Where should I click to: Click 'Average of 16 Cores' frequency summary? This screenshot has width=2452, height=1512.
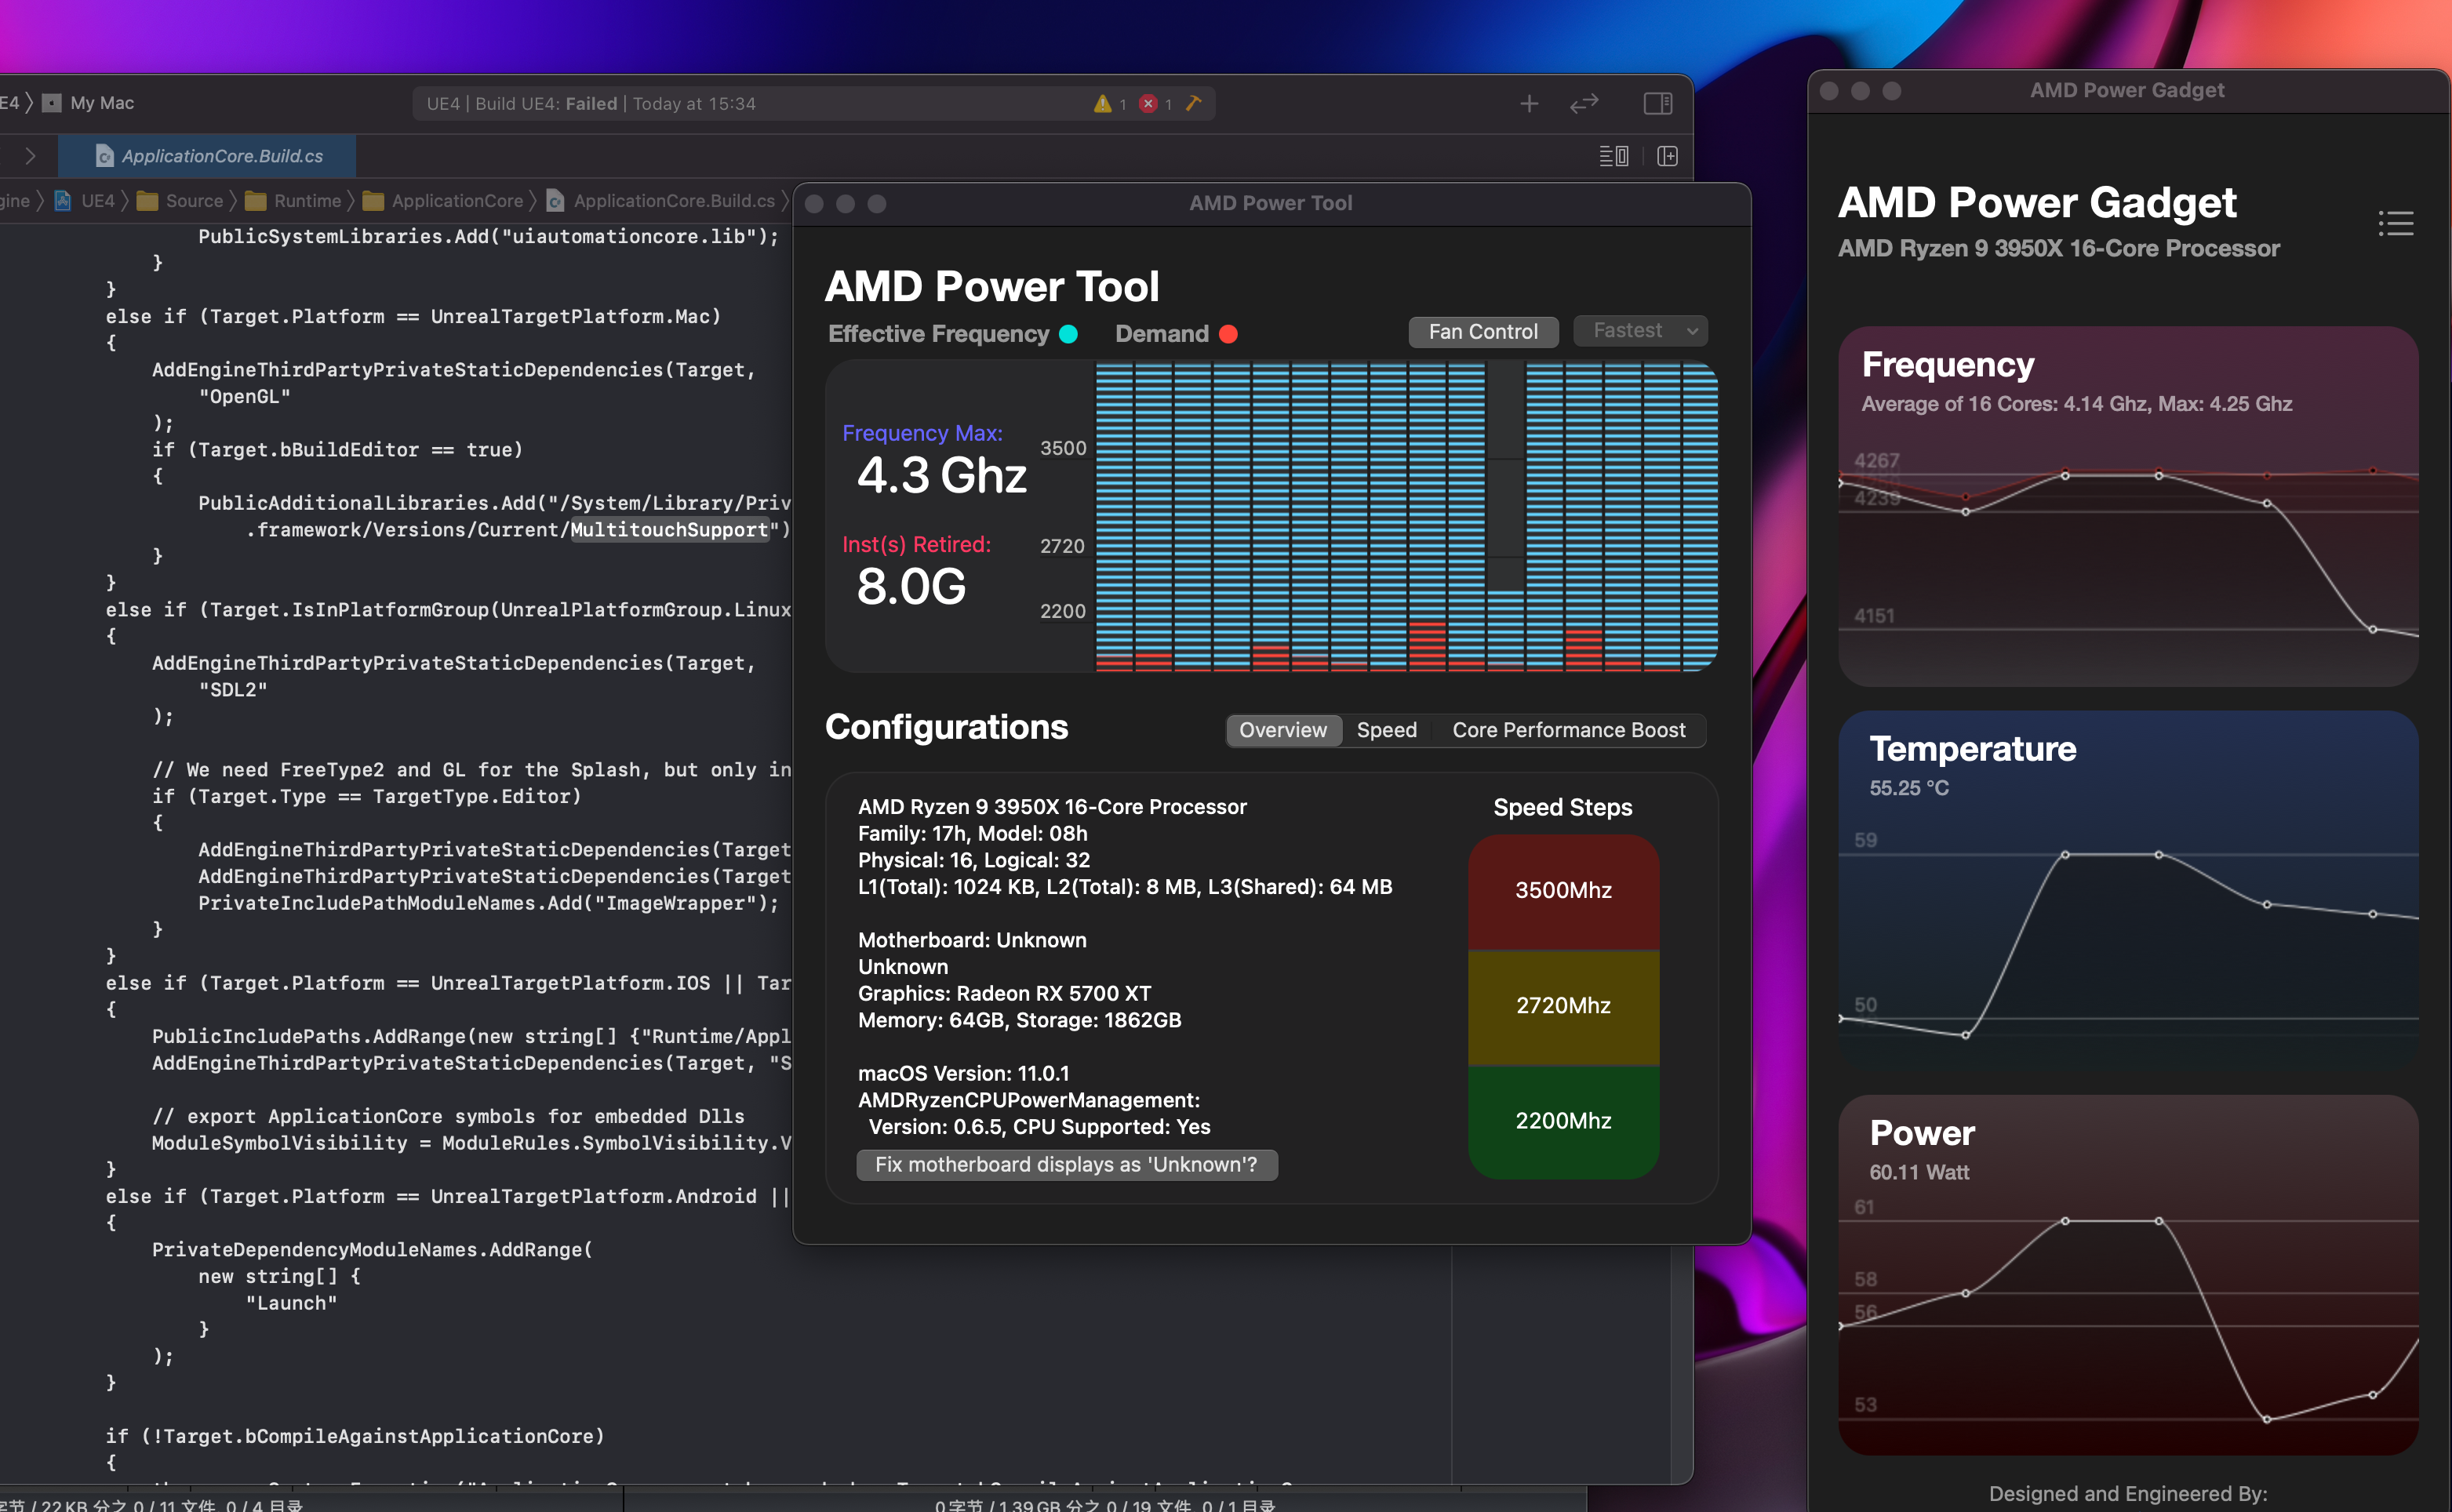2076,404
